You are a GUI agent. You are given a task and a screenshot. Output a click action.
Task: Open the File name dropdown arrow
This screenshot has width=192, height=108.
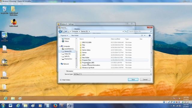pos(151,71)
